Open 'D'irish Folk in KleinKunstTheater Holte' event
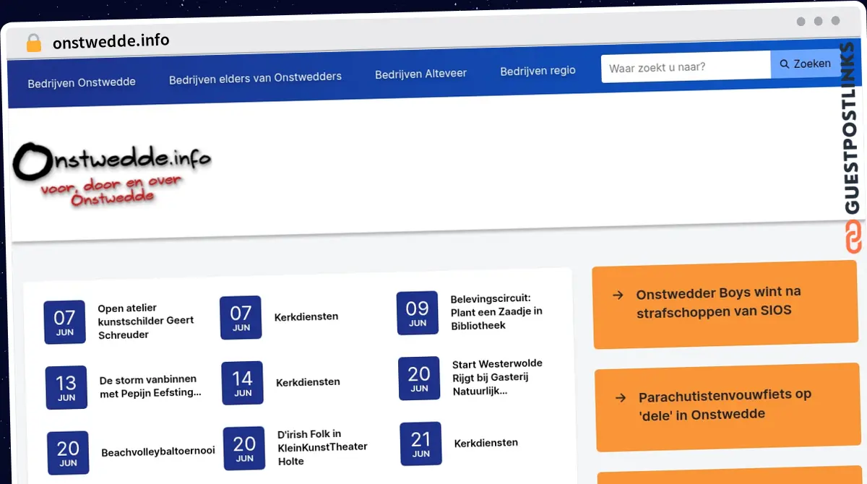 point(323,447)
